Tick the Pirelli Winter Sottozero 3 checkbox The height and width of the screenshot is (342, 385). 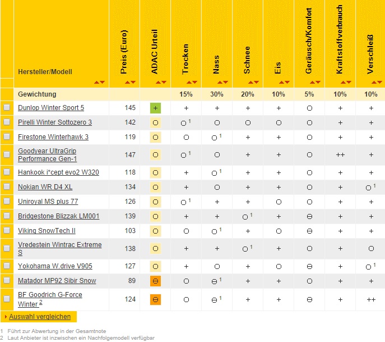click(x=7, y=122)
